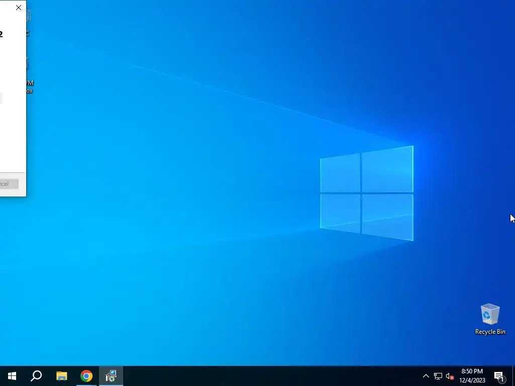Click the muted volume tray icon

pos(450,376)
